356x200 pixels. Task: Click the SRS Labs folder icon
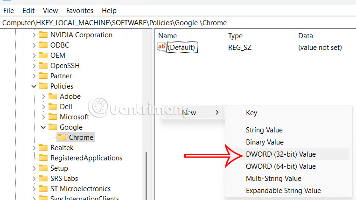[x=43, y=178]
